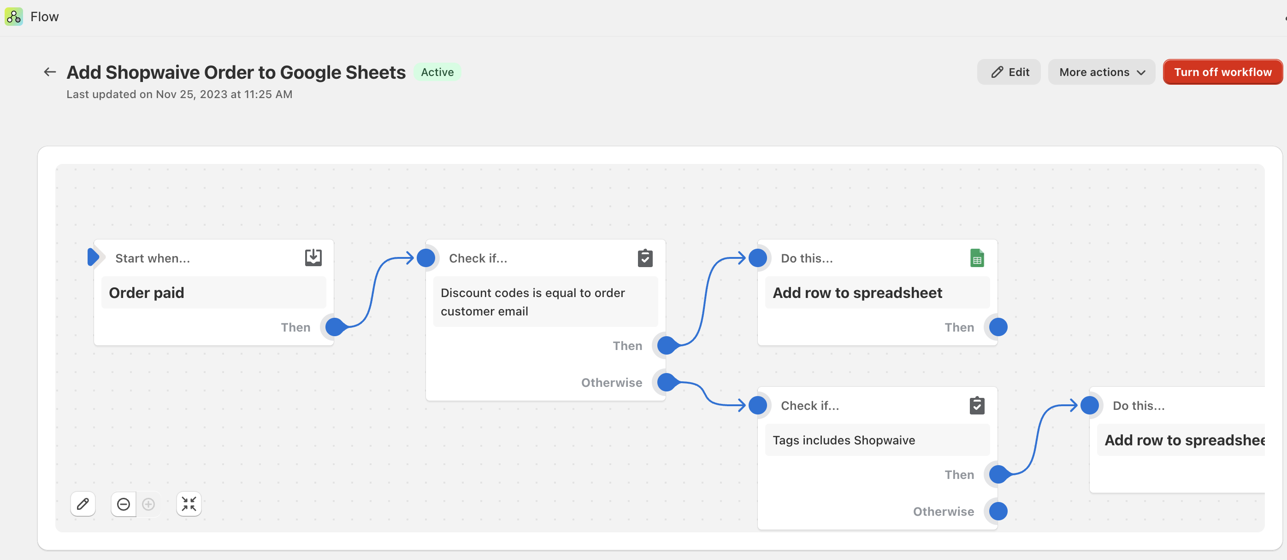Click Do this... label on right action card
Viewport: 1287px width, 560px height.
pyautogui.click(x=1138, y=405)
